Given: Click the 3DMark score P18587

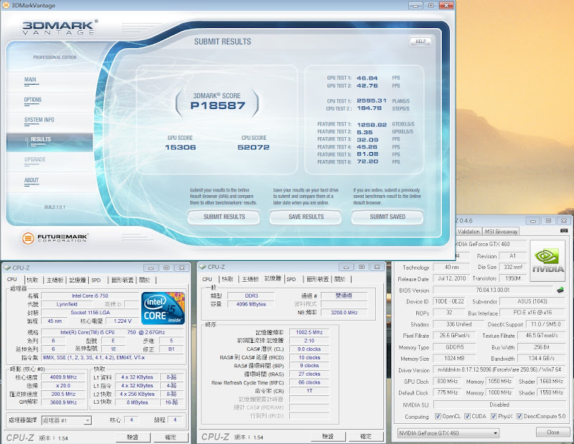Looking at the screenshot, I should (x=217, y=105).
